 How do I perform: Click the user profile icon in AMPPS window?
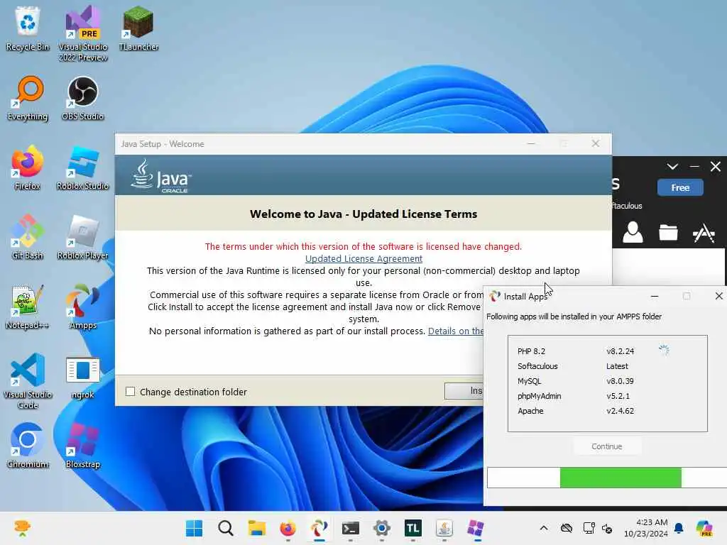[x=633, y=232]
